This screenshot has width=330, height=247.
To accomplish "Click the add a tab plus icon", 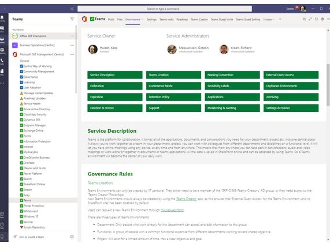I will (280, 20).
